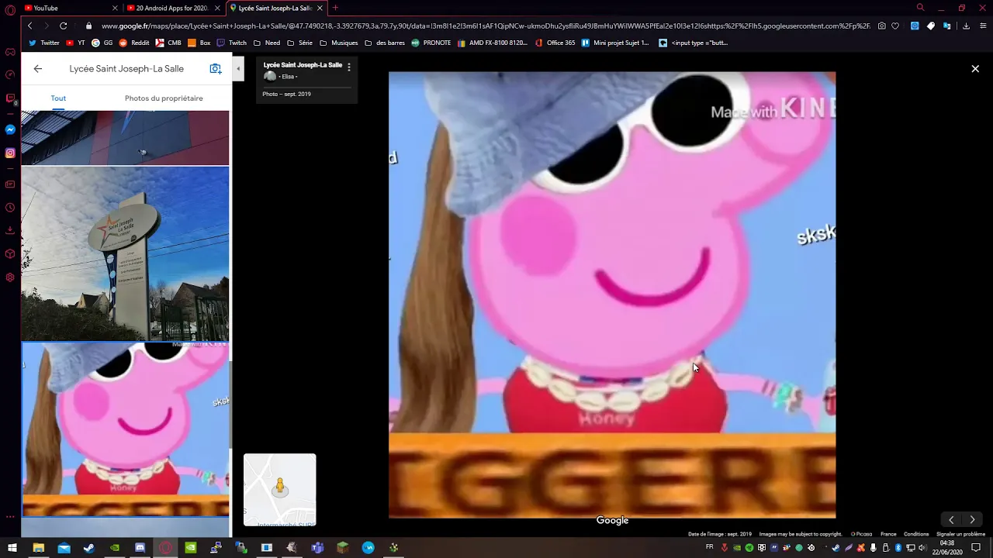Collapse the side photo panel
The image size is (993, 558).
click(x=238, y=69)
